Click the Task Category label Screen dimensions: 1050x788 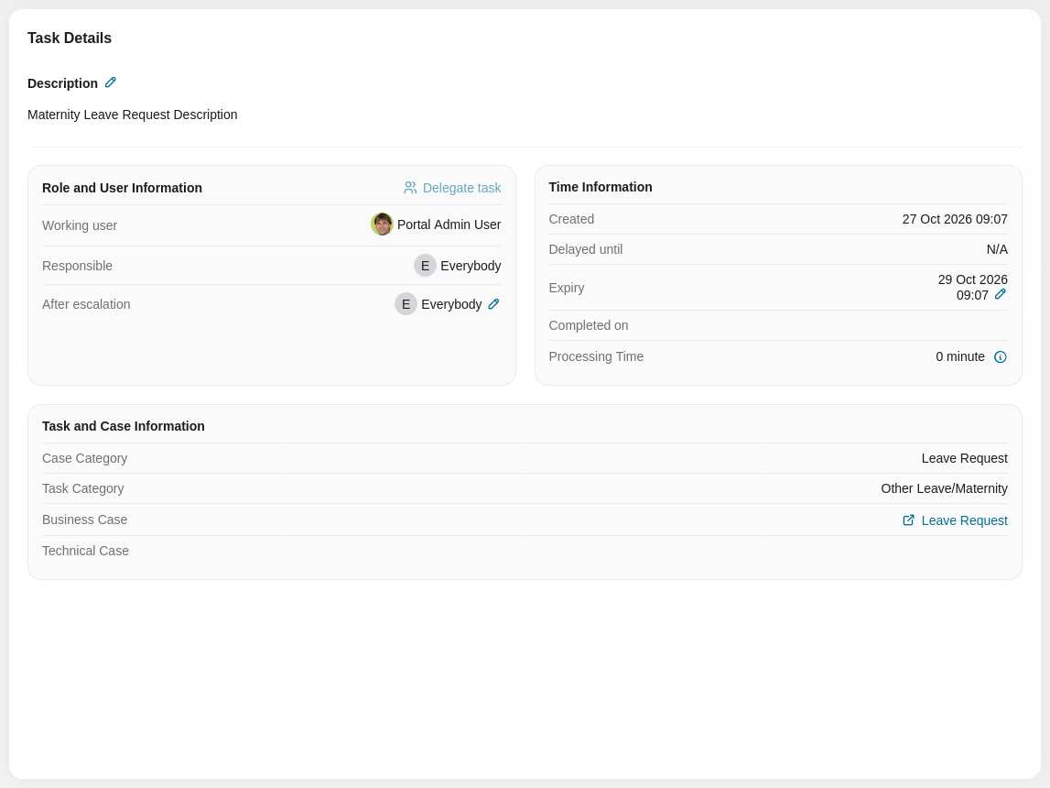pos(83,488)
